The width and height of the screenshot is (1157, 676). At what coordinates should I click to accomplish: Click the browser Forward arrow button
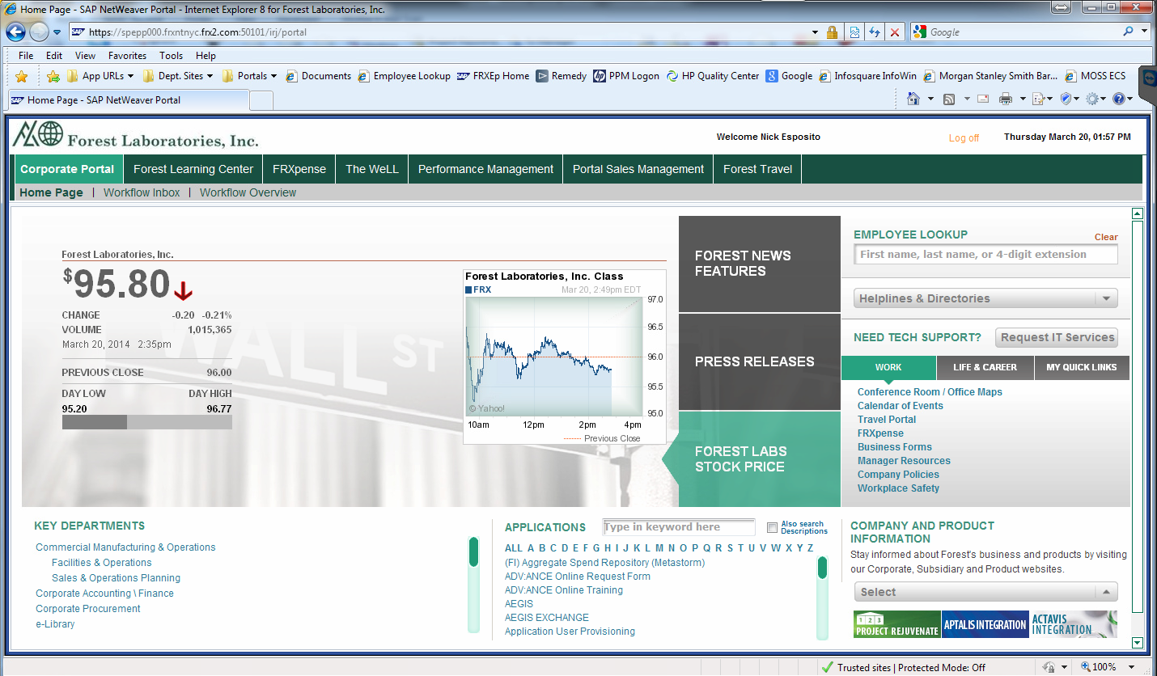tap(39, 32)
